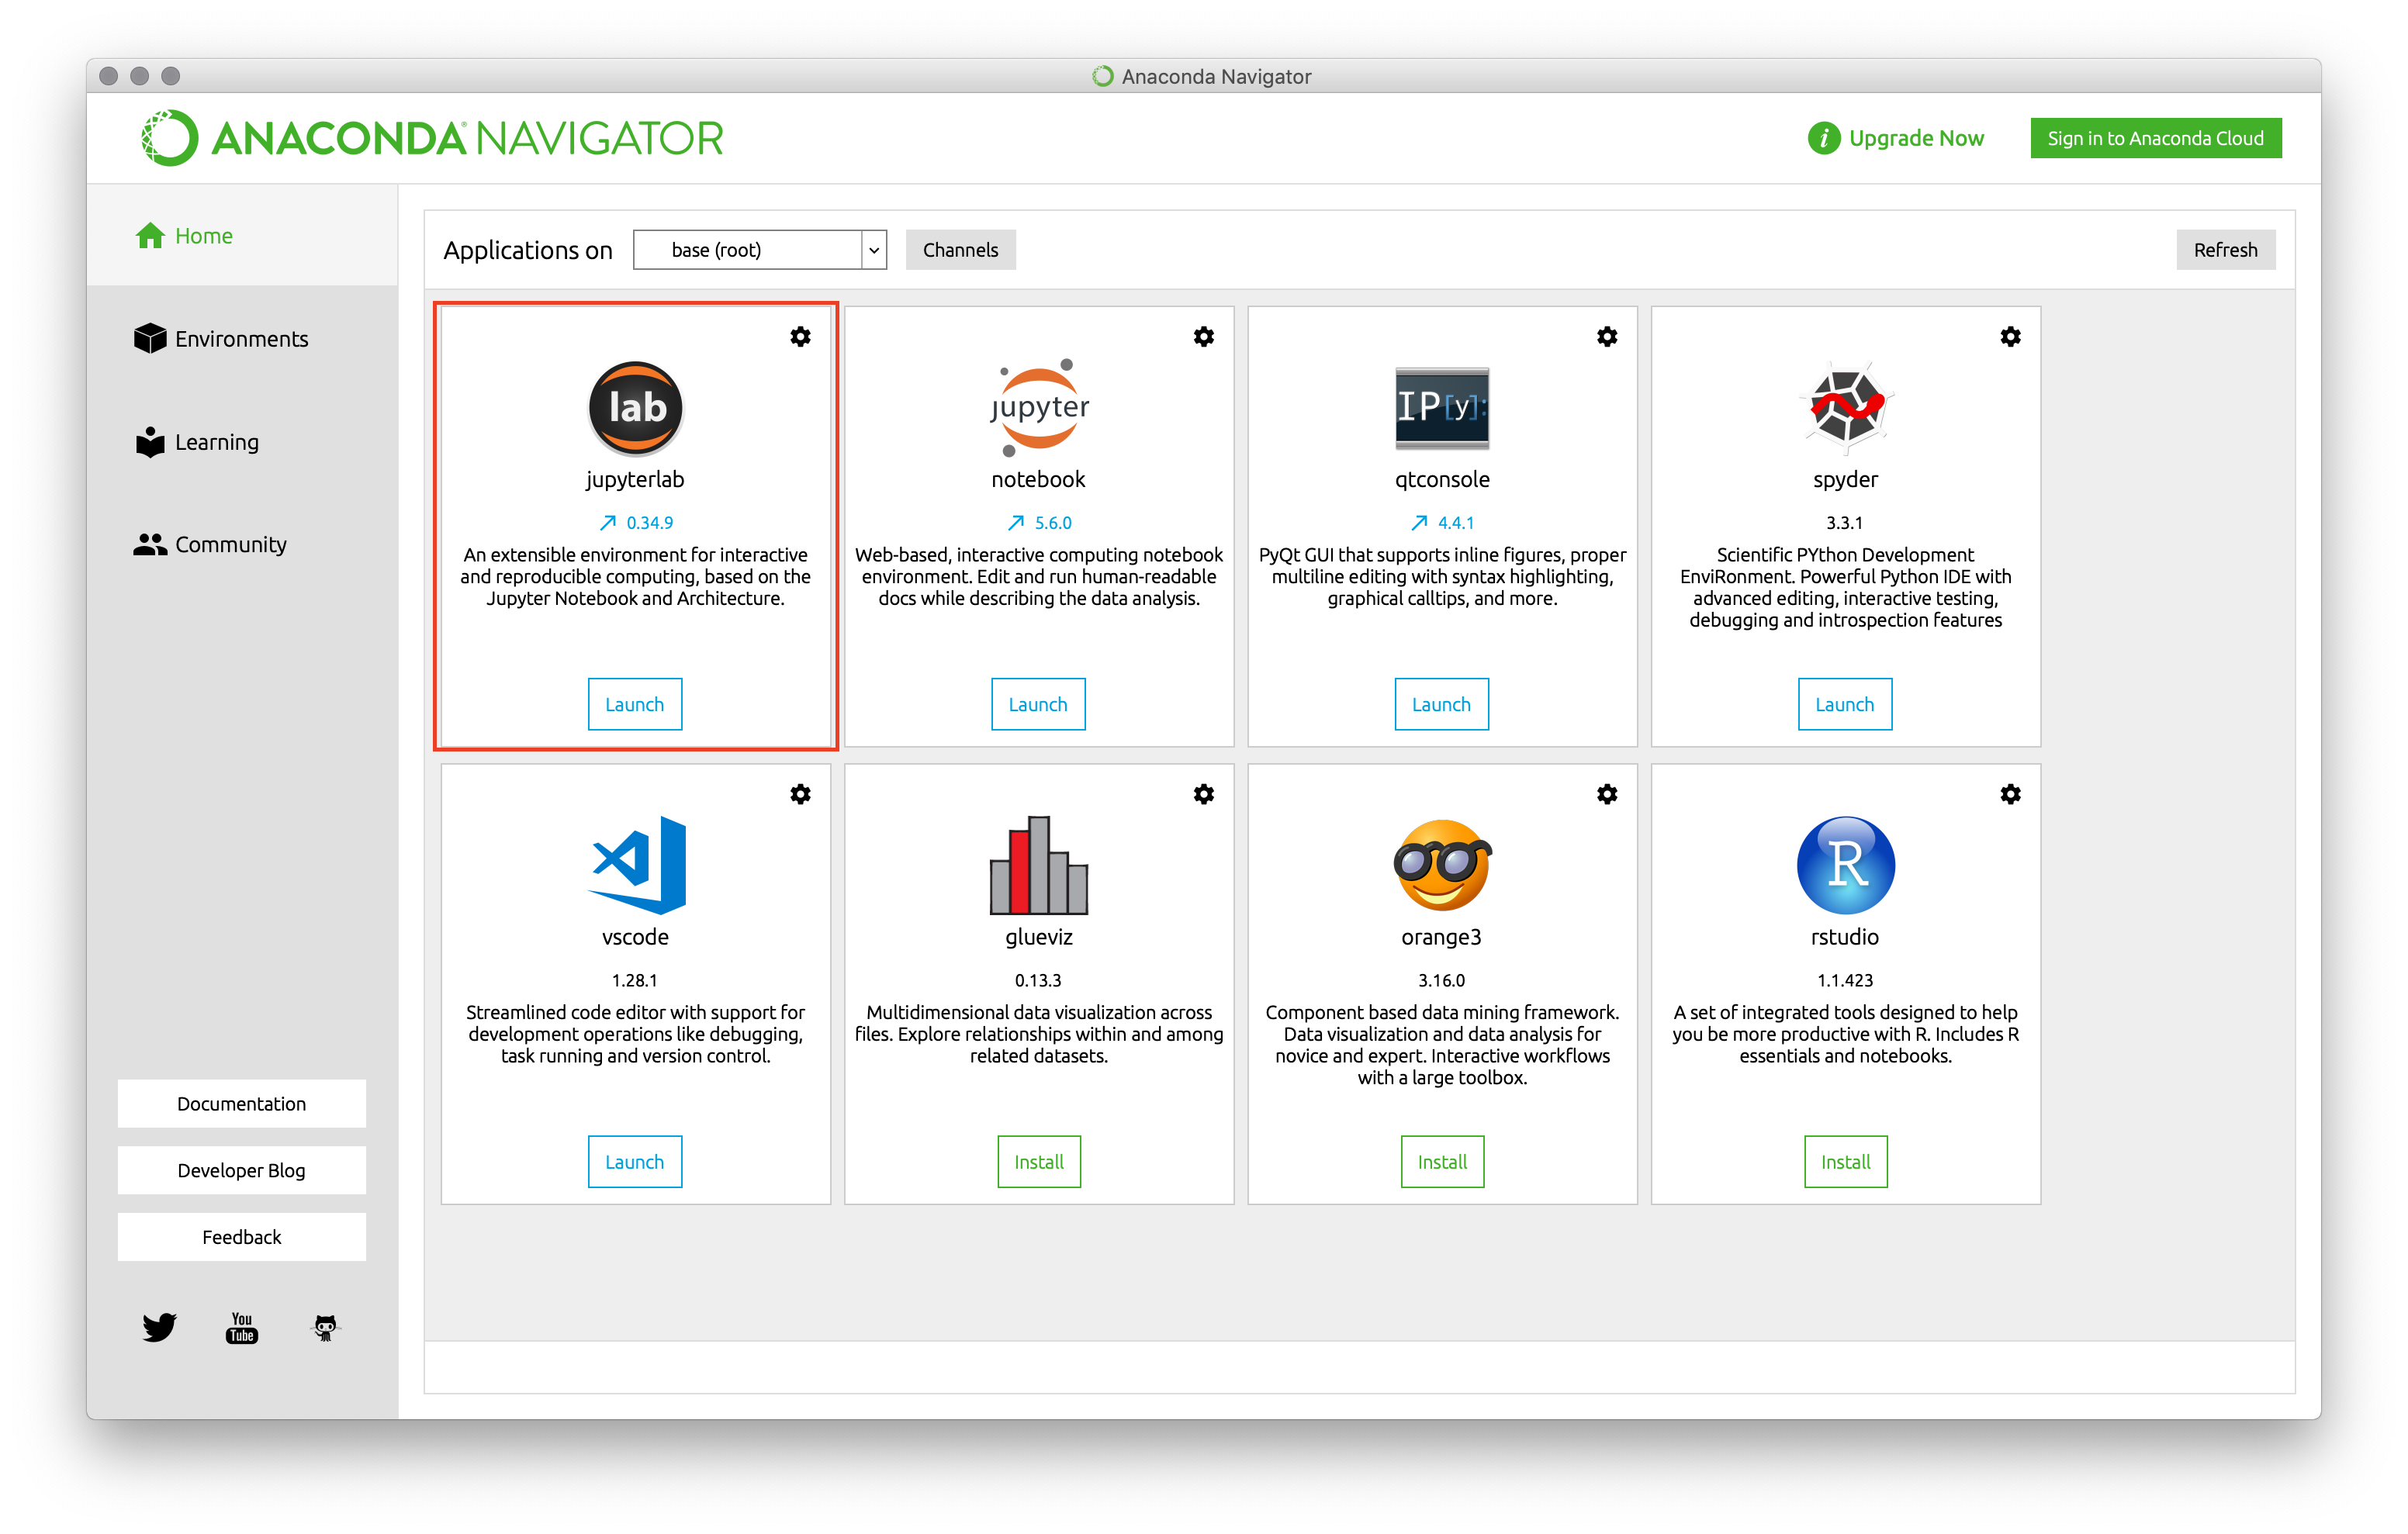This screenshot has width=2408, height=1534.
Task: Open the base (root) environment dropdown
Action: pos(760,250)
